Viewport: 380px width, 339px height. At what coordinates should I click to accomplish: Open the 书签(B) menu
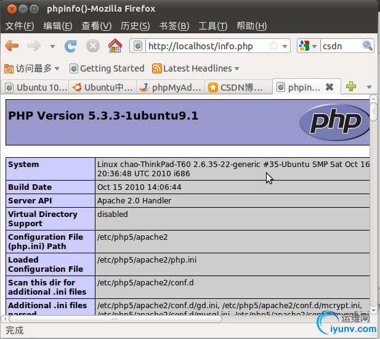pyautogui.click(x=174, y=26)
